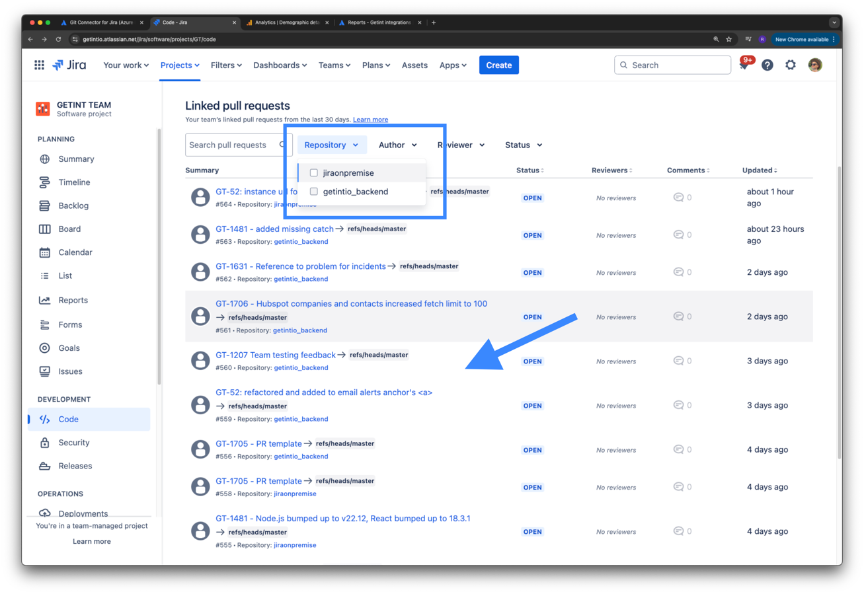Check the getintio_backend repository checkbox

pos(314,192)
